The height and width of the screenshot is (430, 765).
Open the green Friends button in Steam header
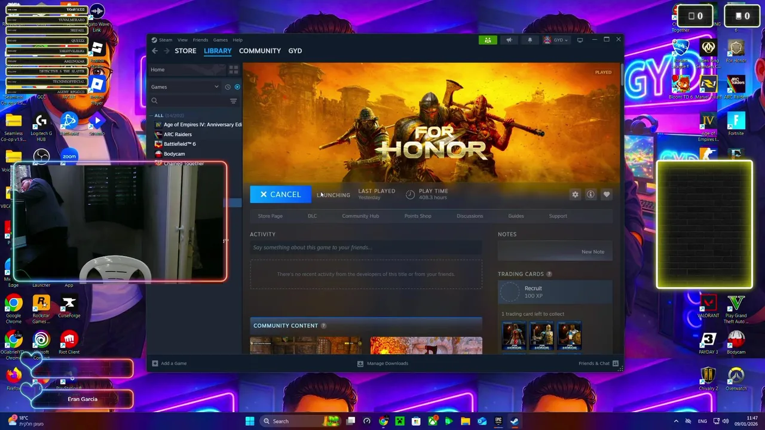point(488,40)
